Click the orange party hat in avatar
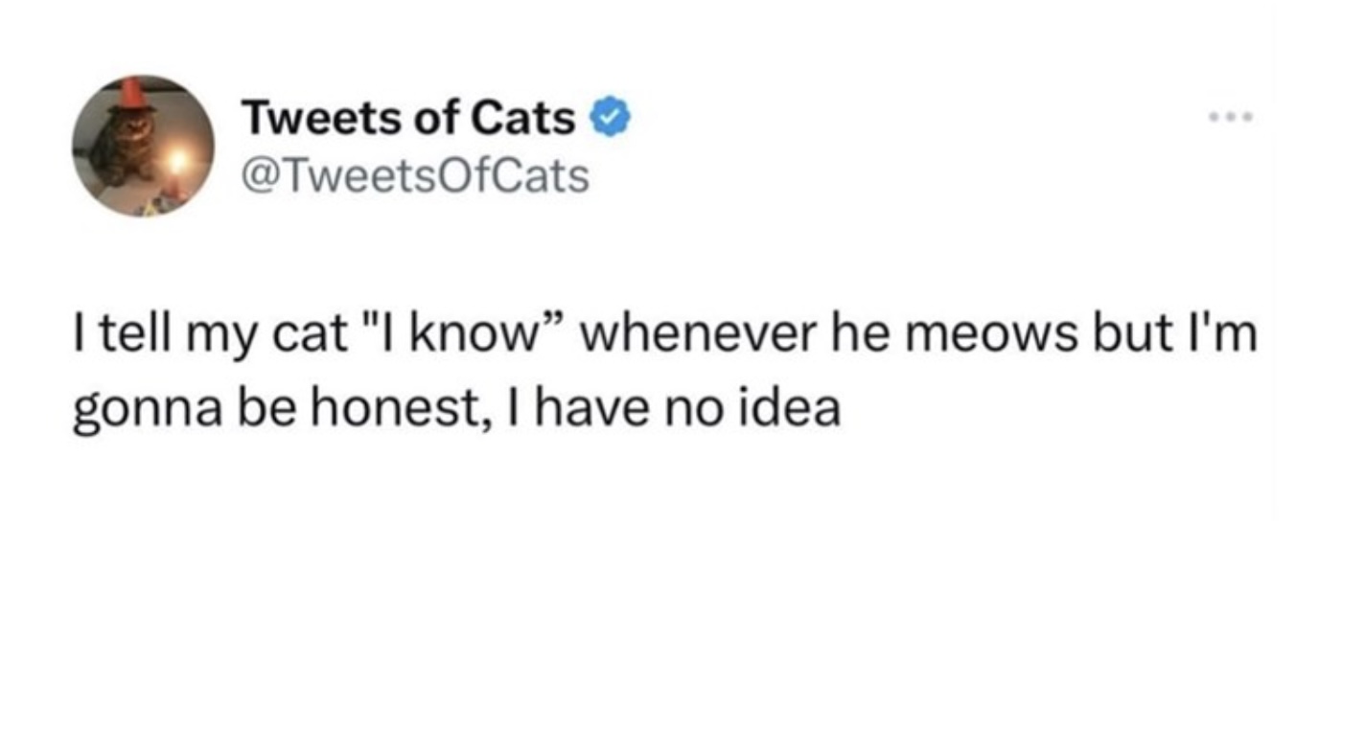Image resolution: width=1365 pixels, height=731 pixels. click(132, 93)
